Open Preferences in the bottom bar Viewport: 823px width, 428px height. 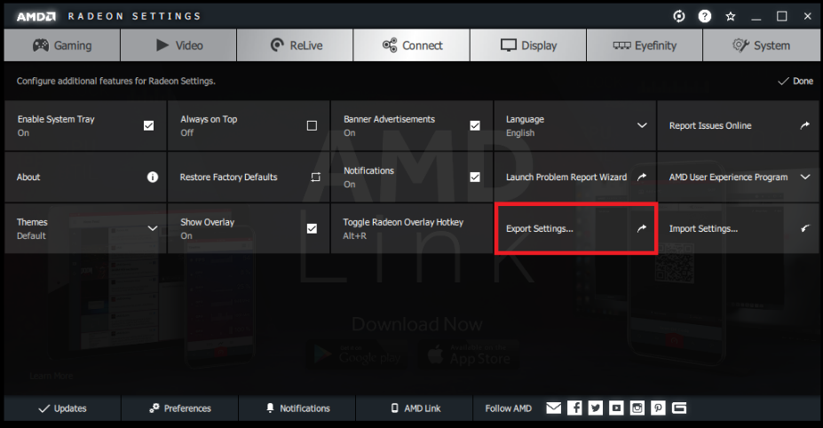click(x=180, y=408)
